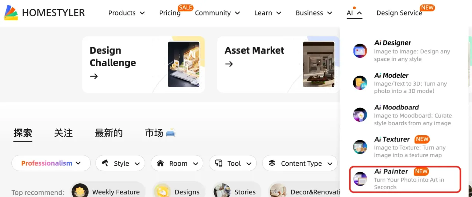Image resolution: width=472 pixels, height=197 pixels.
Task: Choose the AI Moodboard icon
Action: click(x=360, y=115)
